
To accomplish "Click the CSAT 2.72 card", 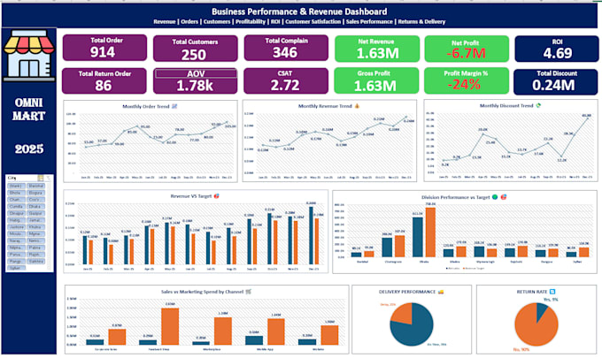I will coord(286,80).
